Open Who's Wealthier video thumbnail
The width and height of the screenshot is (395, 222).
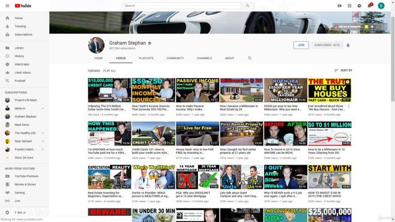click(x=154, y=177)
